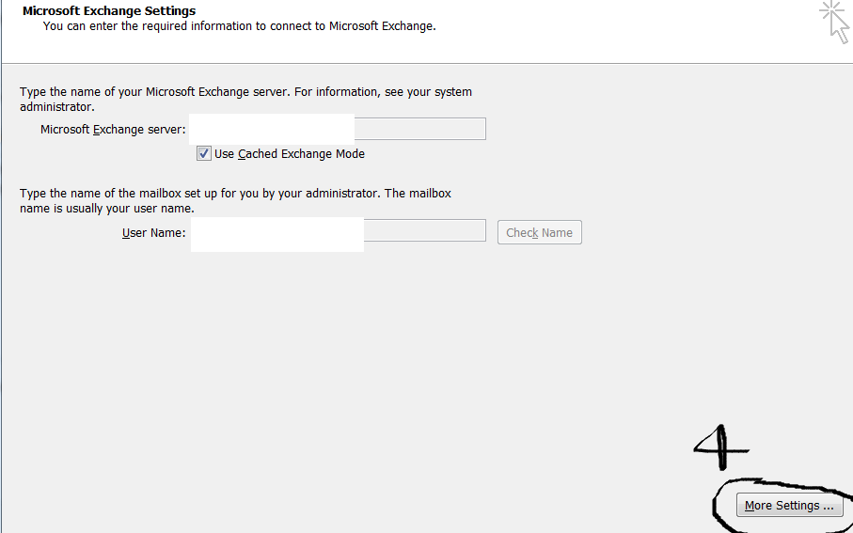Image resolution: width=853 pixels, height=533 pixels.
Task: Click 'Type the name of your Microsoft Exchange server' text
Action: pos(245,99)
